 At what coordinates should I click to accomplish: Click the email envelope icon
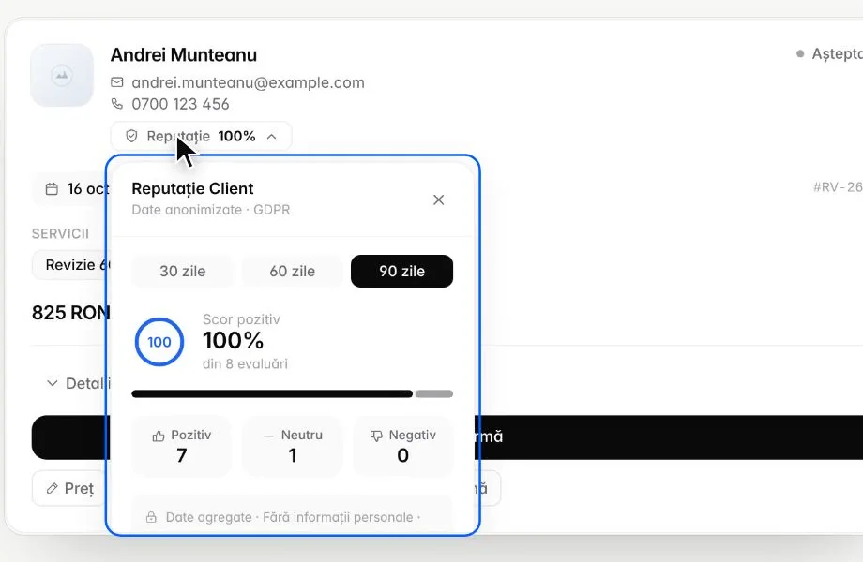click(116, 82)
